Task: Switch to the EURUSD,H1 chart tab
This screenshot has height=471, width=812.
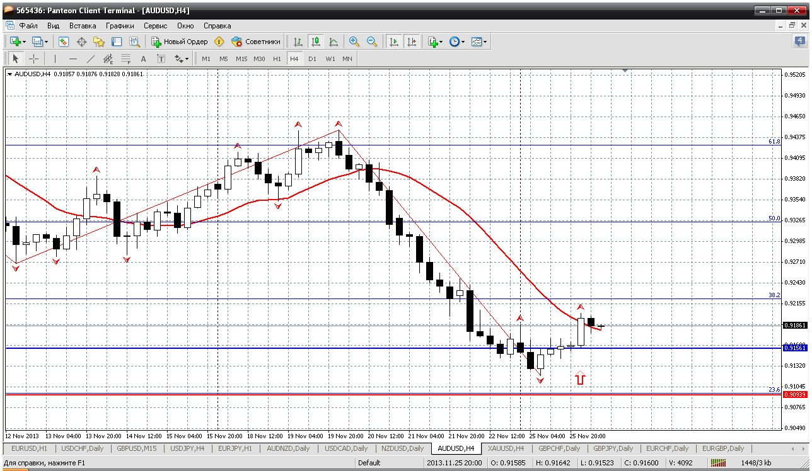Action: (29, 448)
